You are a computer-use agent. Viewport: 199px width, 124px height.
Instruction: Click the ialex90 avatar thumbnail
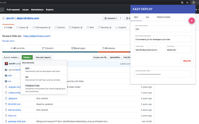[6, 64]
